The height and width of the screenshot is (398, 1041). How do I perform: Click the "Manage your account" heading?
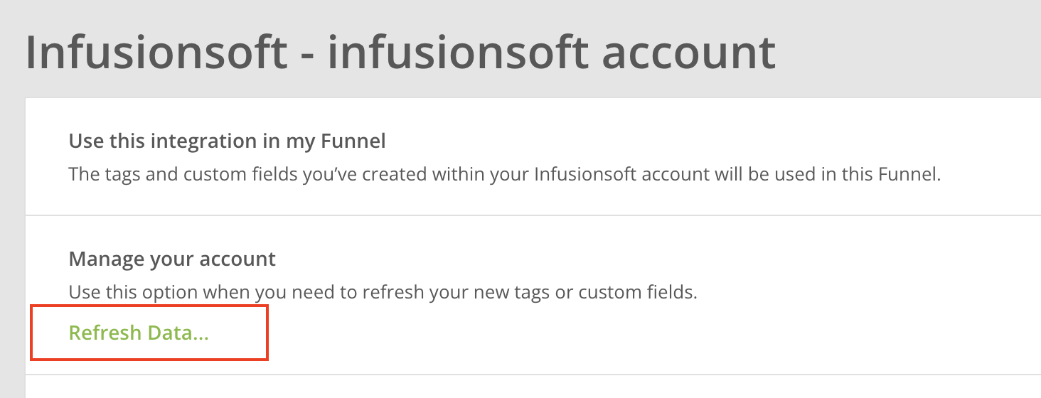click(x=172, y=259)
